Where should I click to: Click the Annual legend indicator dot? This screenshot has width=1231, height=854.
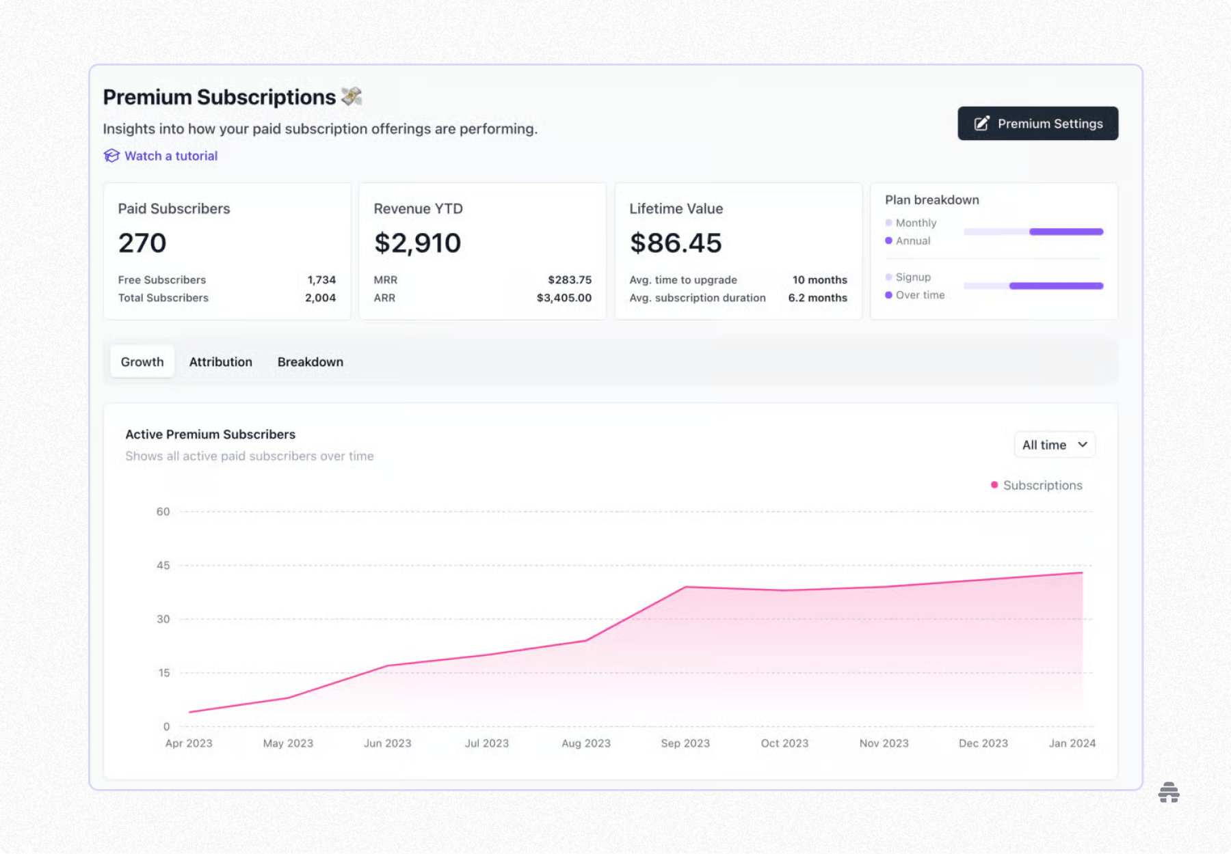tap(887, 240)
